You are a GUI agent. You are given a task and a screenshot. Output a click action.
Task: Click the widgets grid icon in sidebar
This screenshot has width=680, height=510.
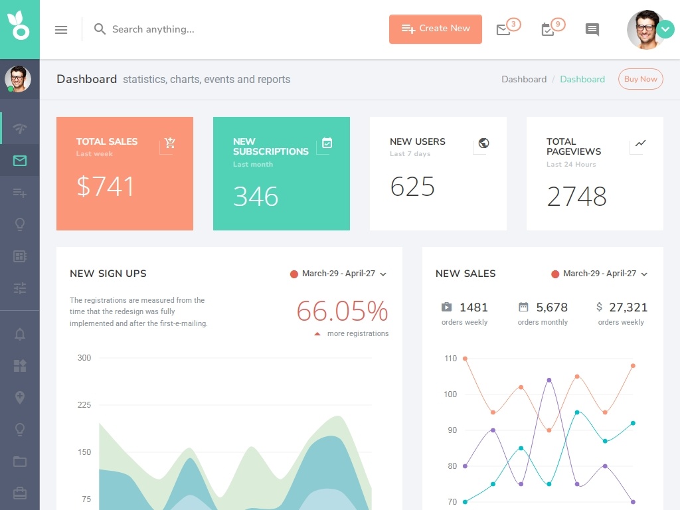[20, 365]
